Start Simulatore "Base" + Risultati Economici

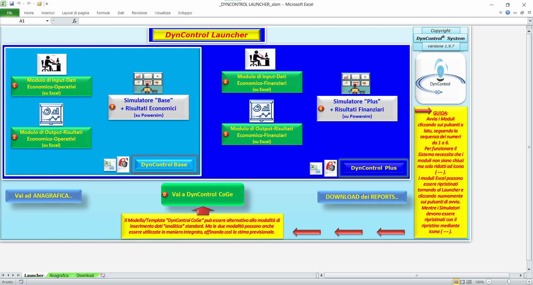[149, 107]
